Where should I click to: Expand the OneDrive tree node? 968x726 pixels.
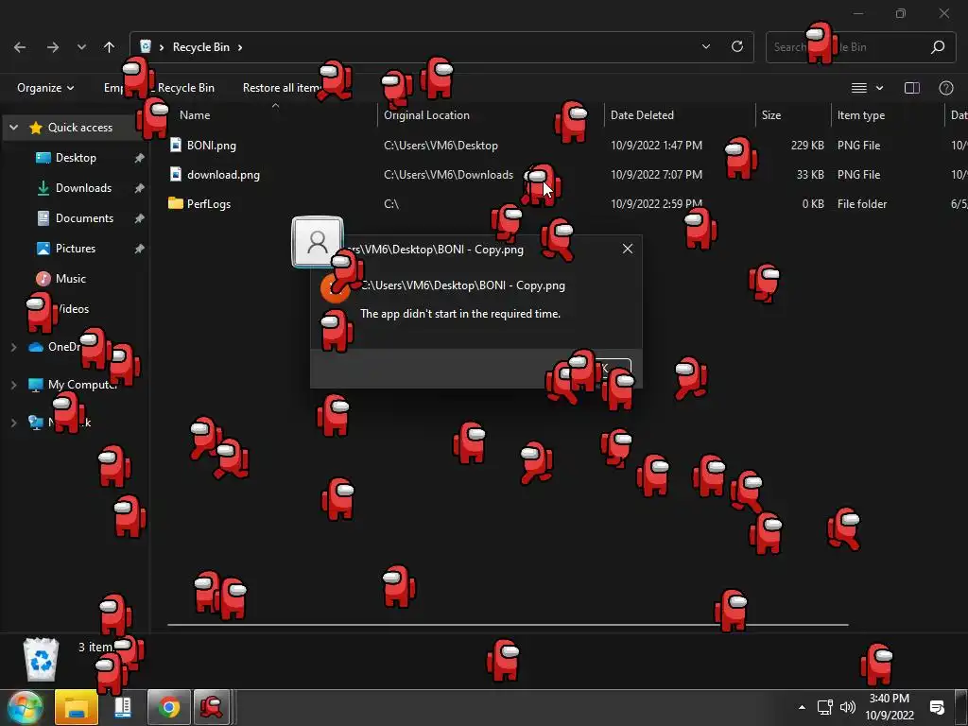[x=13, y=347]
